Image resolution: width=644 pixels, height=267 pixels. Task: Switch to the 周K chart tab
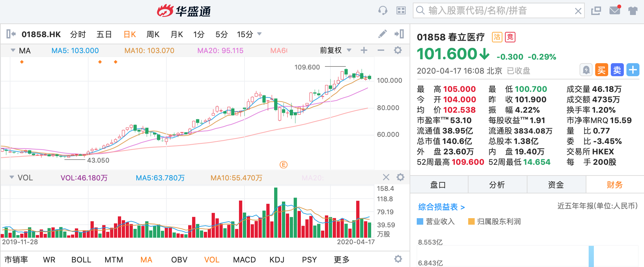pyautogui.click(x=153, y=34)
